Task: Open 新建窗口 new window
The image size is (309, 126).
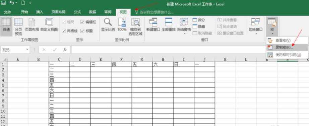Action: tap(153, 25)
